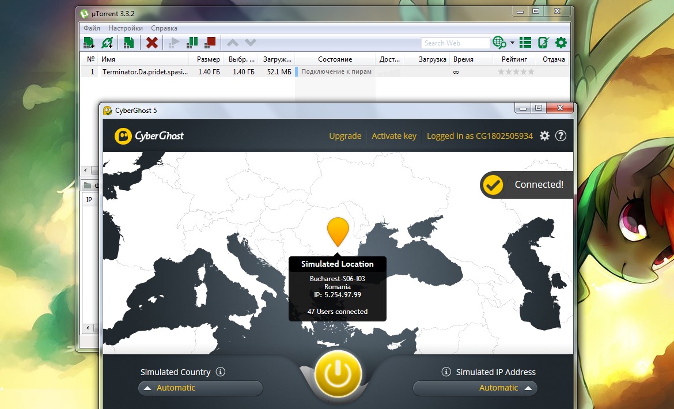Open the search engine dropdown arrow in µTorrent
The width and height of the screenshot is (674, 409).
click(x=512, y=43)
